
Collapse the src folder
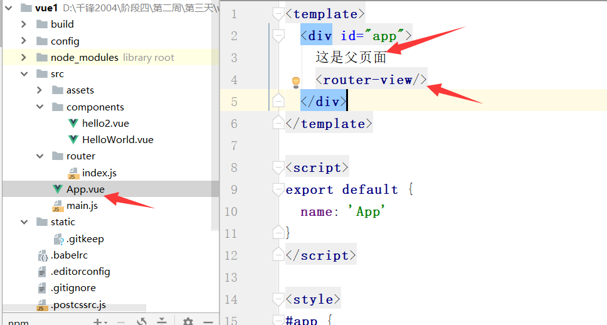click(x=24, y=73)
